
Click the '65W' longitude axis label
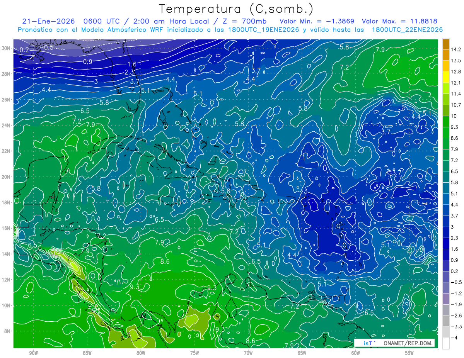(302, 353)
